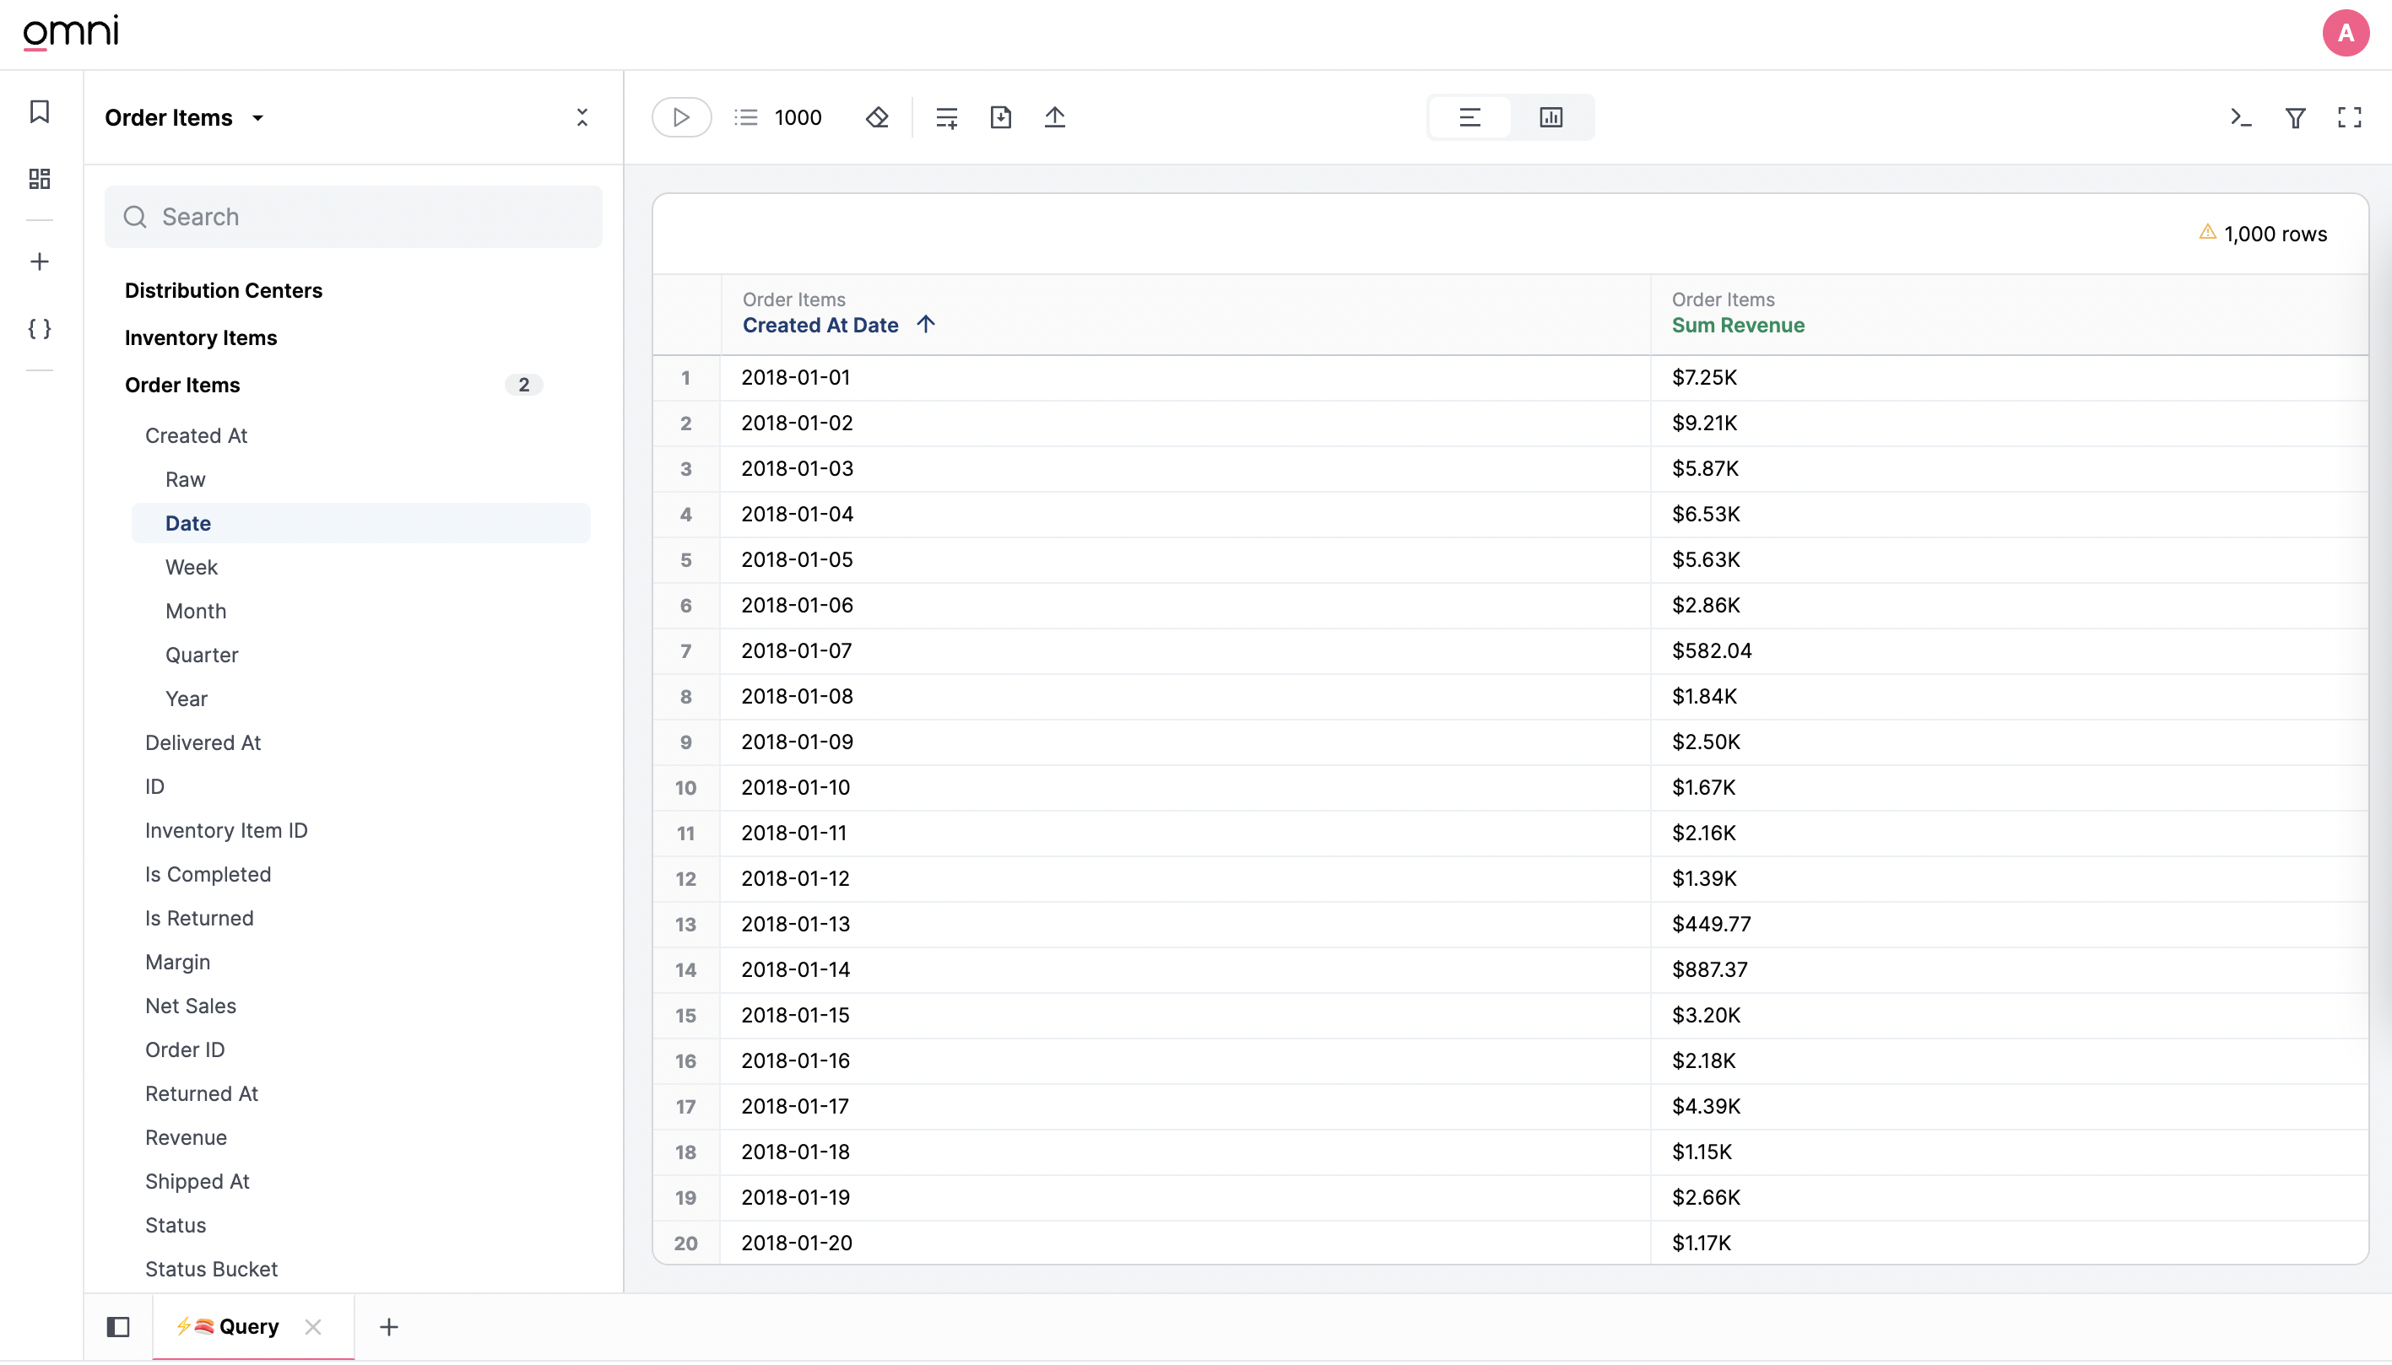Open the SQL terminal icon
Viewport: 2392px width, 1365px height.
pyautogui.click(x=2240, y=117)
